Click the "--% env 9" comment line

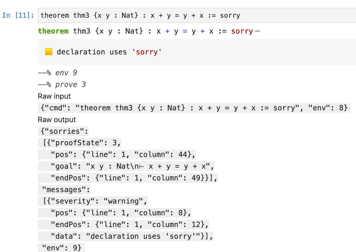[x=58, y=73]
